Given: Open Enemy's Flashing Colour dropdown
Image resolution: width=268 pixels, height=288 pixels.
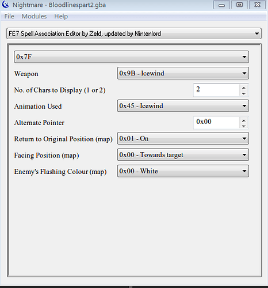Looking at the screenshot, I should point(183,171).
